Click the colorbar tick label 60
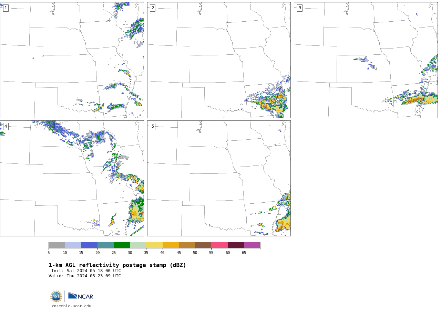The image size is (441, 310). [x=228, y=253]
